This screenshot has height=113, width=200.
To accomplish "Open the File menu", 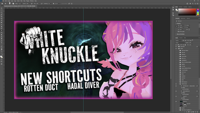I will pyautogui.click(x=3, y=1).
